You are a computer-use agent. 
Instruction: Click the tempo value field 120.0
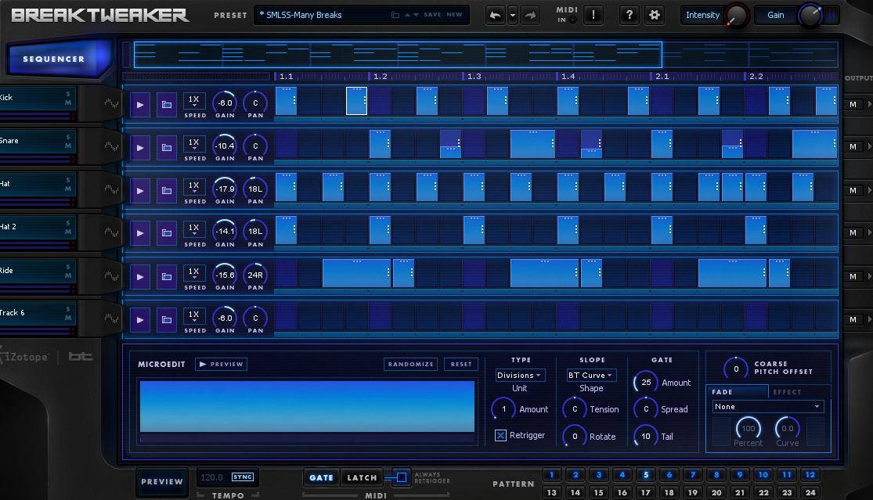(x=211, y=477)
